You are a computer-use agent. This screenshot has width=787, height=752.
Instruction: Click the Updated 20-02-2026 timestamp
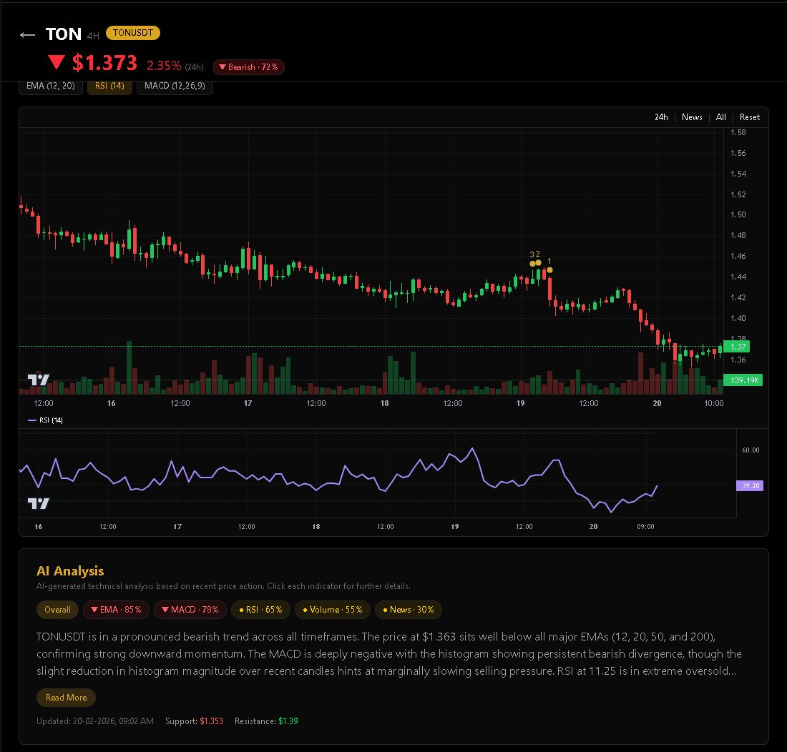95,721
